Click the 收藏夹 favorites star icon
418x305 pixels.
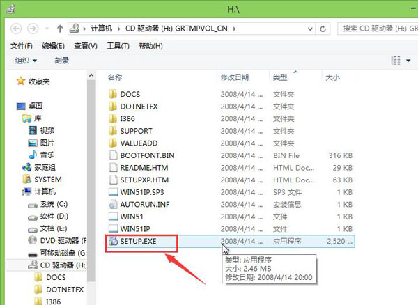(x=21, y=81)
